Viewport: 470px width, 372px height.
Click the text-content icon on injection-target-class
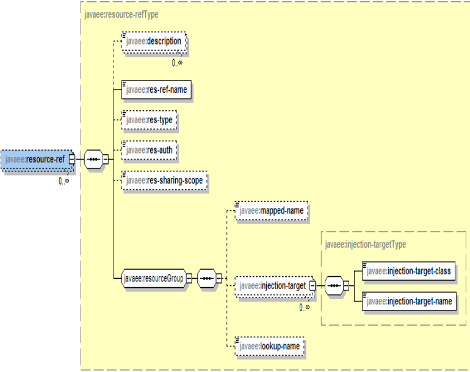pos(365,265)
